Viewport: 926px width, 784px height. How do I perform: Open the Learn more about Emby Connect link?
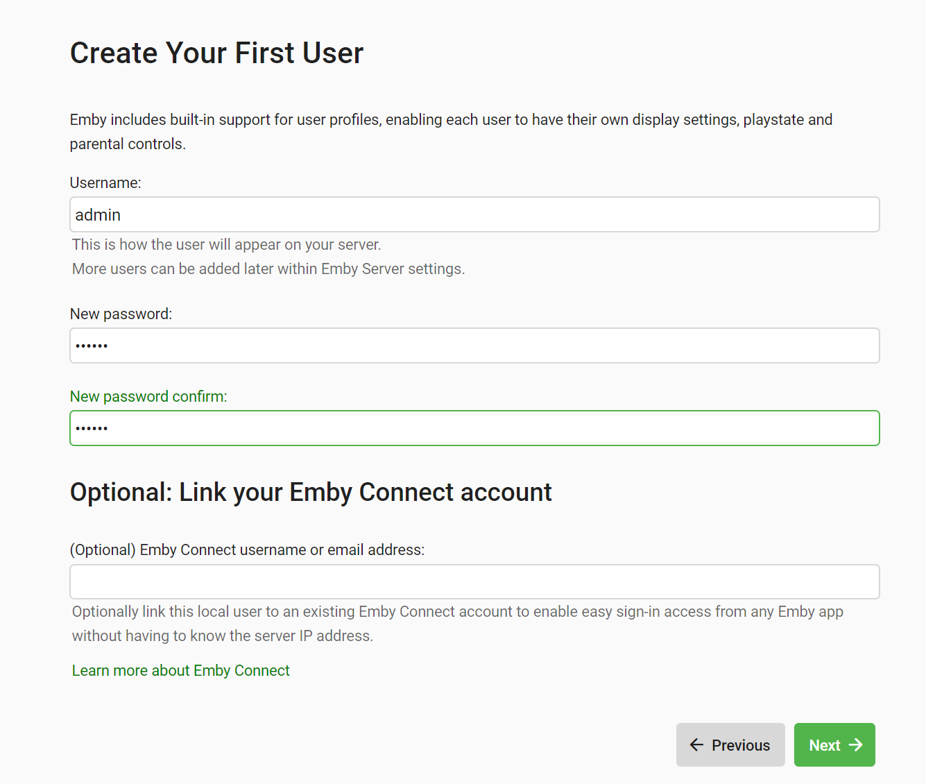pyautogui.click(x=181, y=671)
